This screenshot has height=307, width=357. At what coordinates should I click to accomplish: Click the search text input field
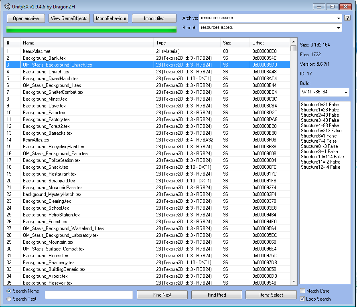(89, 295)
